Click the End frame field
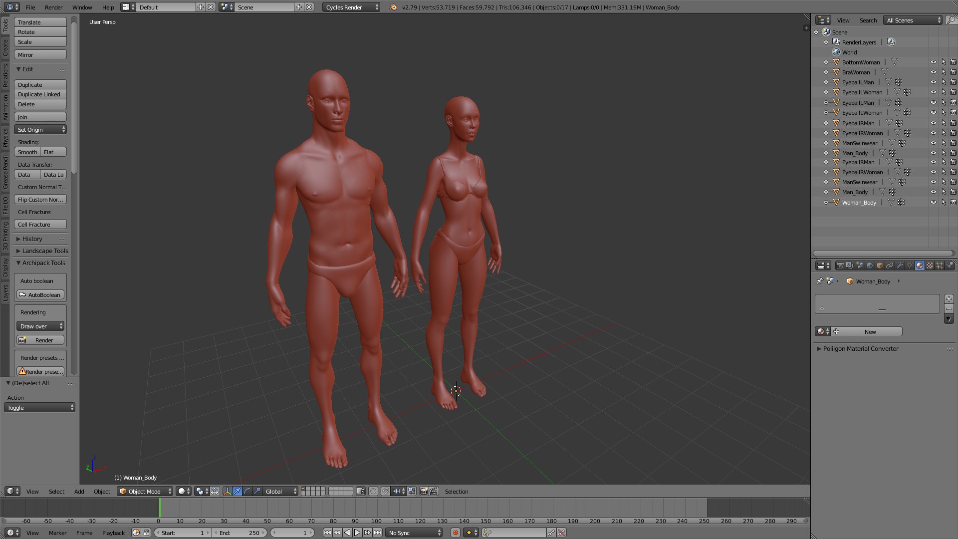This screenshot has height=539, width=958. click(239, 533)
